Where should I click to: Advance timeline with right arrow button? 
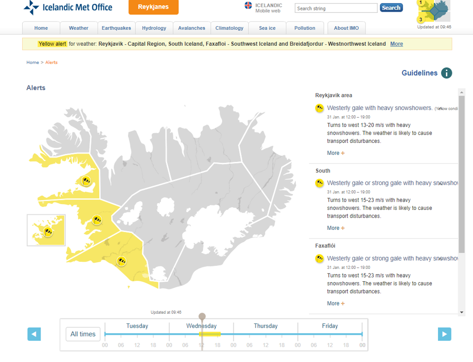pyautogui.click(x=444, y=334)
